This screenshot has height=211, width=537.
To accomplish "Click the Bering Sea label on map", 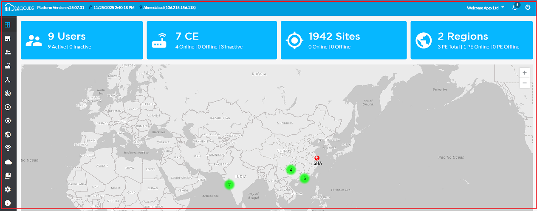I will click(440, 90).
